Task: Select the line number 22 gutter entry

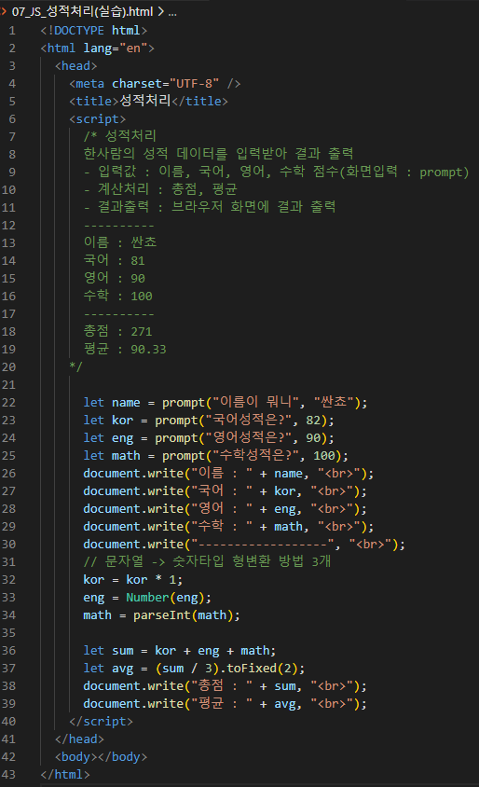Action: coord(9,403)
